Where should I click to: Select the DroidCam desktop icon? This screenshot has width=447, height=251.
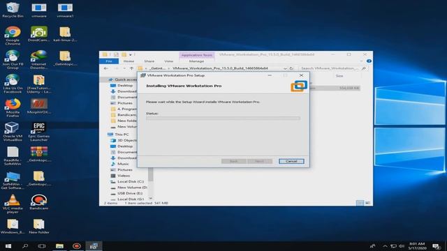coord(39,34)
